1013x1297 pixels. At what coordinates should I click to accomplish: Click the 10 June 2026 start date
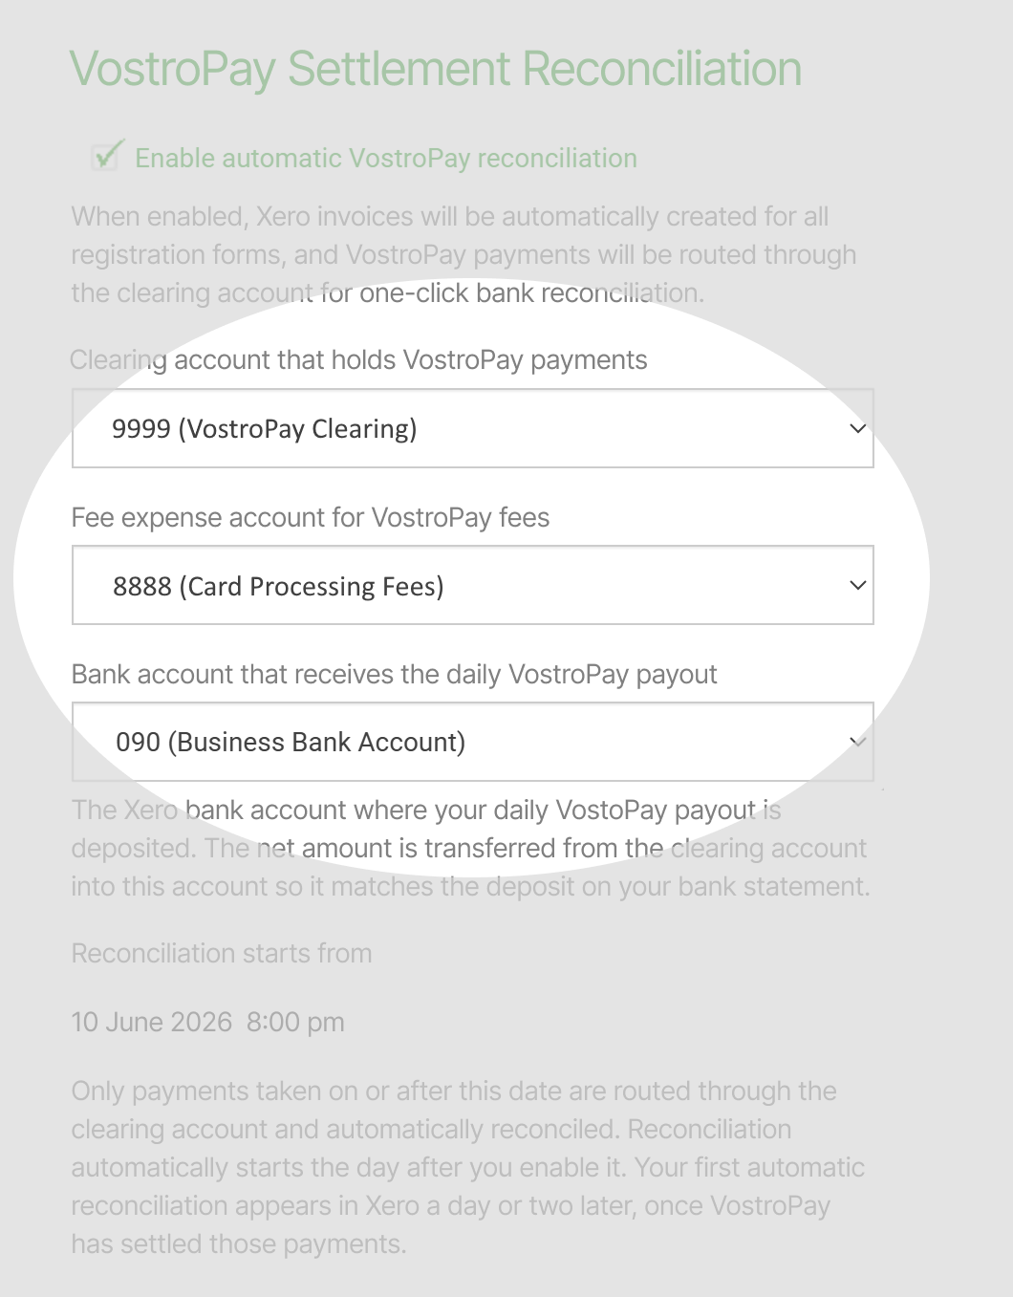click(152, 1023)
